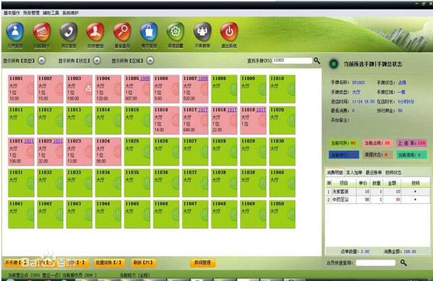Select consumption row 2 中药足浴
The width and height of the screenshot is (433, 281).
(377, 200)
